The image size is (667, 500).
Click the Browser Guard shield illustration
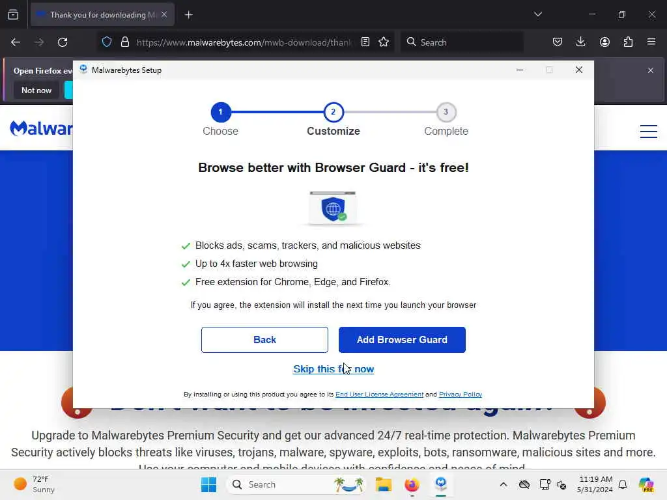[x=333, y=208]
